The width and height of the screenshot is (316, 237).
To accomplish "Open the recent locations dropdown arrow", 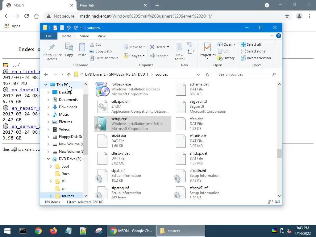I will point(62,74).
